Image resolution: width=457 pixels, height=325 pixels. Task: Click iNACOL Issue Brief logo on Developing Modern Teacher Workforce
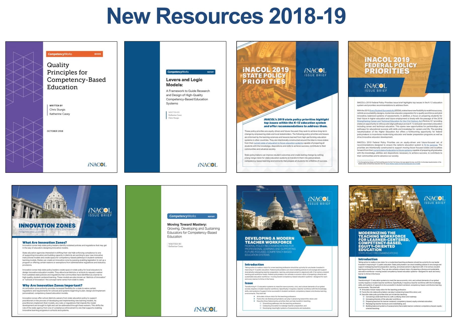[319, 201]
